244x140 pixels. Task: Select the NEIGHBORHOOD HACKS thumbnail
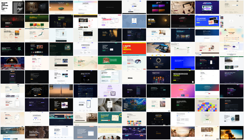tap(183, 77)
